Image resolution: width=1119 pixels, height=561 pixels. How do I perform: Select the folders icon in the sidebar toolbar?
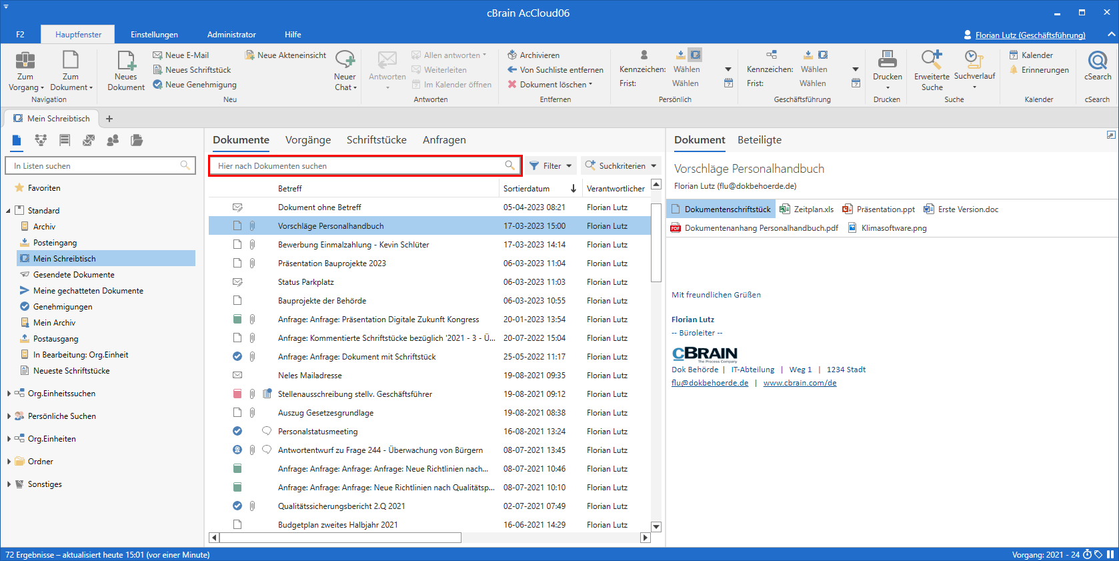click(x=137, y=140)
